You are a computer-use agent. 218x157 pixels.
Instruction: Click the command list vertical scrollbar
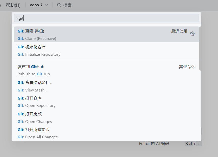[x=200, y=48]
